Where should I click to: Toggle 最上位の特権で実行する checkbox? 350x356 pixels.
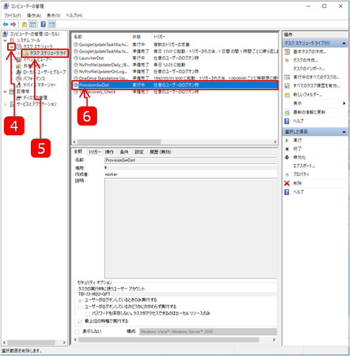80,321
